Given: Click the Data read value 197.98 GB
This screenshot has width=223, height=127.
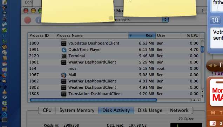Looking at the screenshot, I should 137,125.
